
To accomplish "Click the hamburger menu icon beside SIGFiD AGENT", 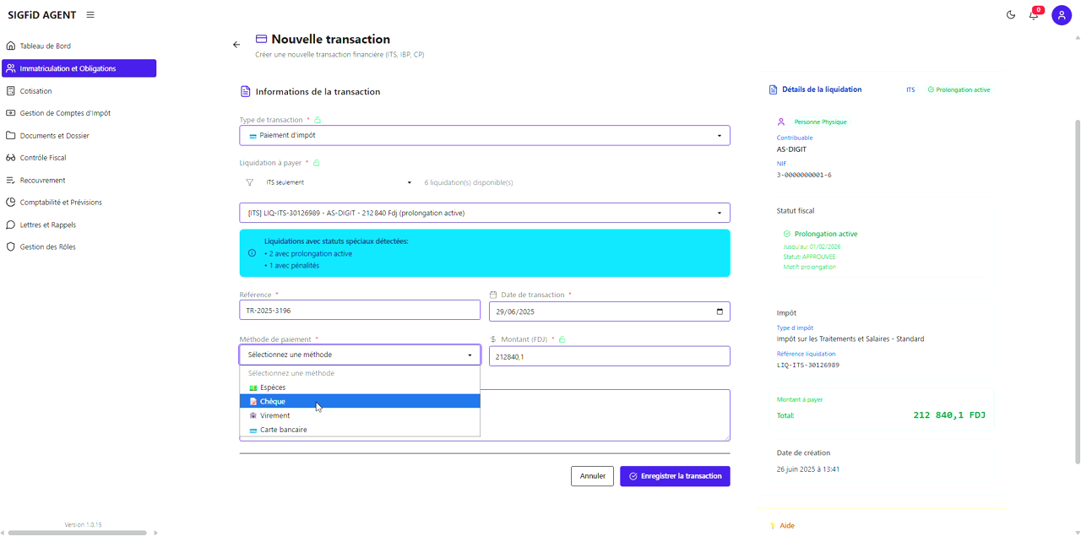I will pyautogui.click(x=90, y=15).
